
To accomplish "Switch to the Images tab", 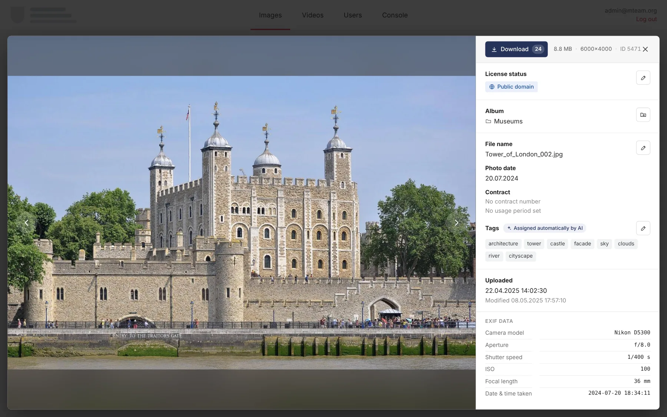I will point(270,15).
